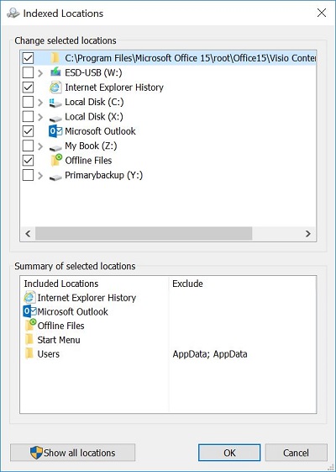Click the ESD-USB (W:) drive icon
The width and height of the screenshot is (336, 472).
(55, 72)
